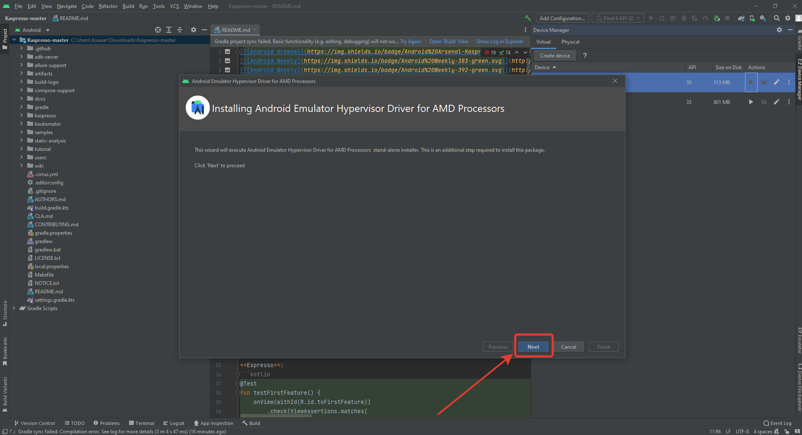Open the VCS menu
This screenshot has height=435, width=802.
[174, 6]
